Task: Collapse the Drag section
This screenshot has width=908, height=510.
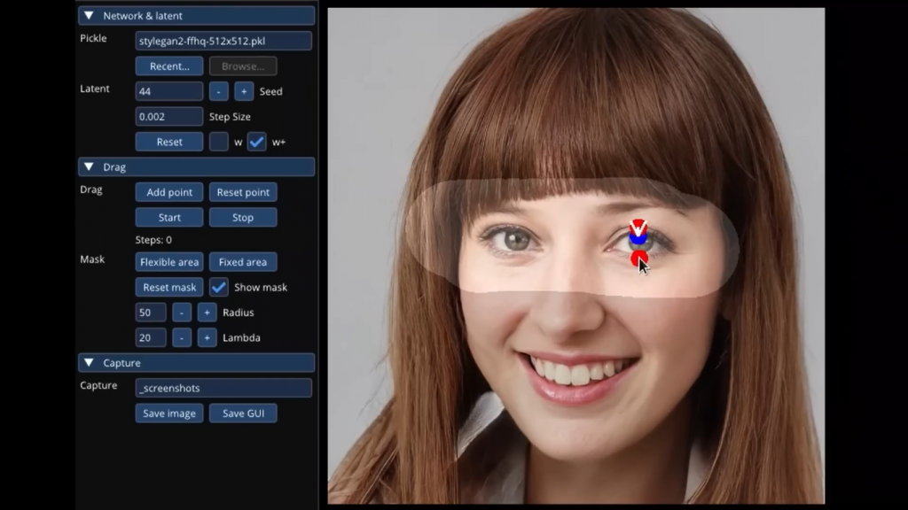Action: click(196, 167)
